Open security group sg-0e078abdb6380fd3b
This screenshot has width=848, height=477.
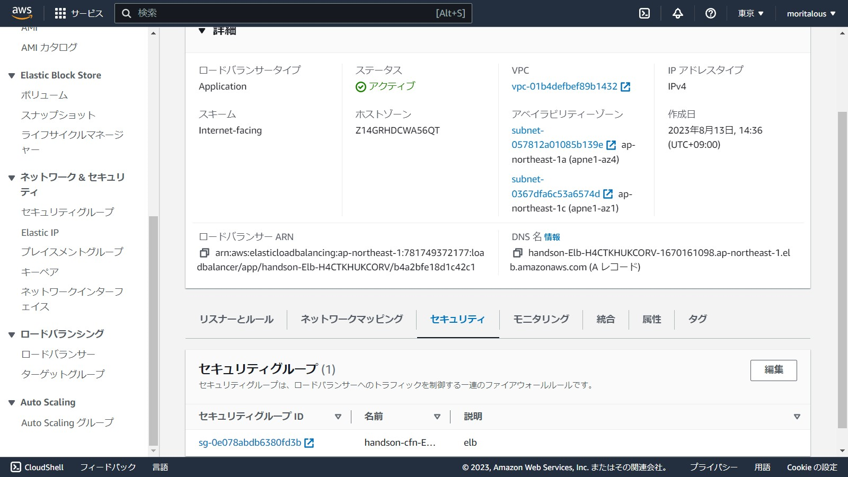[x=250, y=443]
